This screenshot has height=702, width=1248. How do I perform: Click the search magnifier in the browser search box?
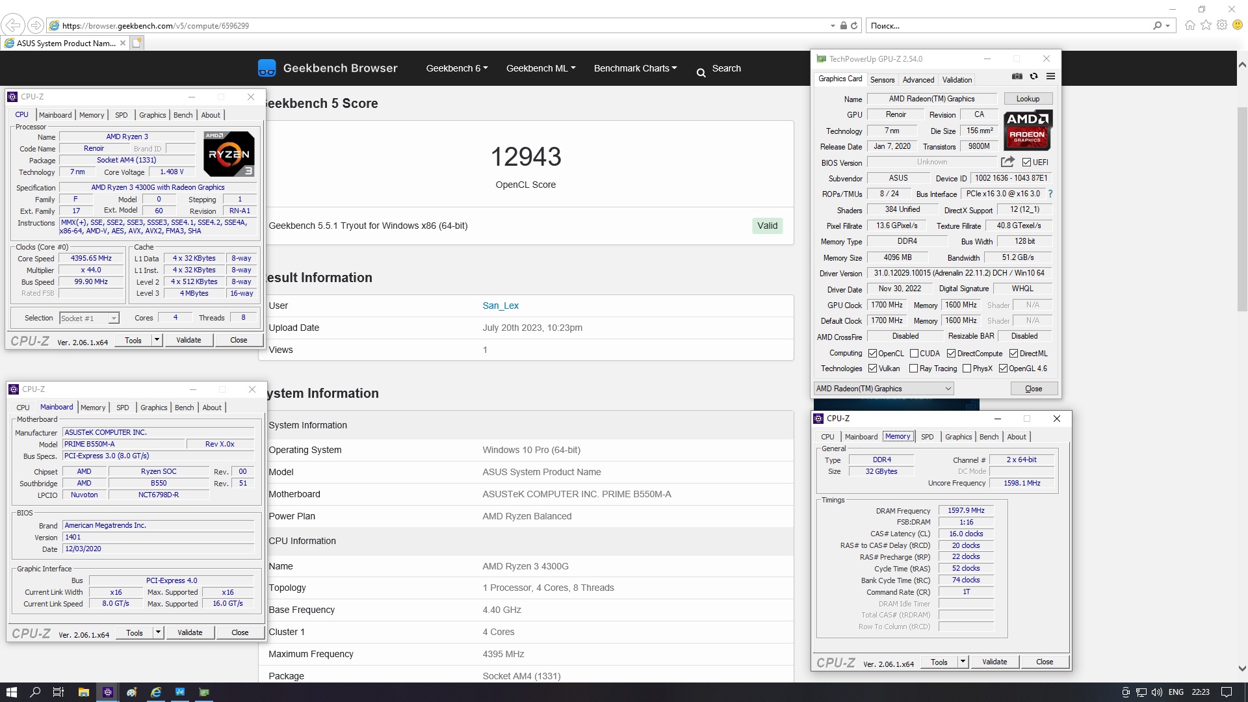pos(1157,25)
